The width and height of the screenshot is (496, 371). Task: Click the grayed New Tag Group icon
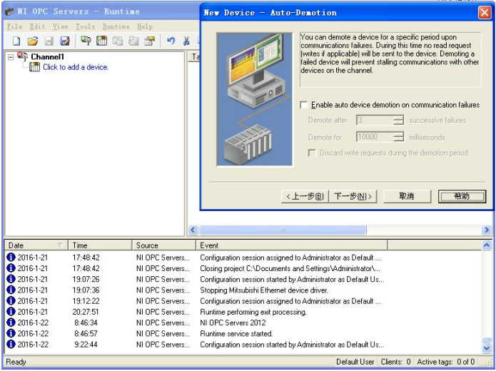click(x=118, y=41)
